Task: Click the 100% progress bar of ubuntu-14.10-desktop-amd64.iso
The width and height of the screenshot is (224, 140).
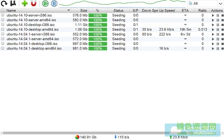Action: coord(98,29)
